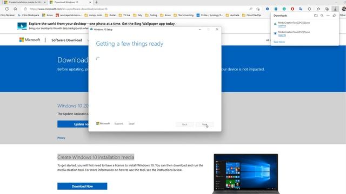
Task: Expand the Guitar bookmark folder
Action: point(110,15)
